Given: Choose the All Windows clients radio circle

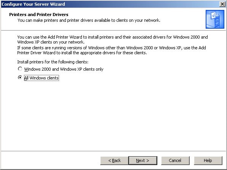Looking at the screenshot, I should click(x=20, y=78).
